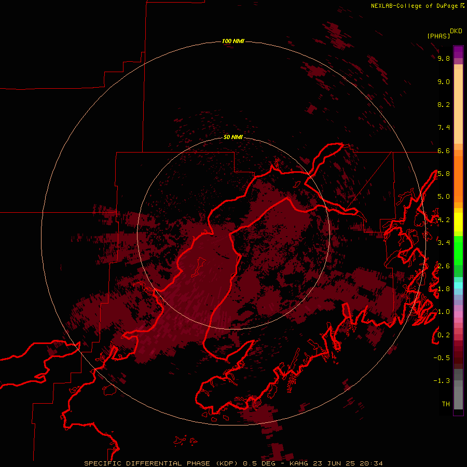
Task: Click the KAHG radar site identifier
Action: pyautogui.click(x=299, y=463)
